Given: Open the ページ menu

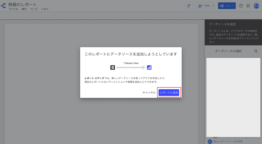Looking at the screenshot, I should tap(34, 9).
